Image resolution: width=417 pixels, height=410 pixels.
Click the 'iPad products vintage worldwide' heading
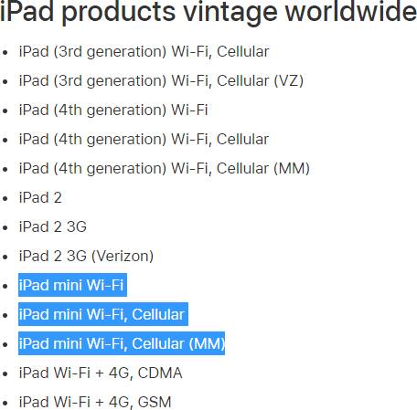click(208, 12)
